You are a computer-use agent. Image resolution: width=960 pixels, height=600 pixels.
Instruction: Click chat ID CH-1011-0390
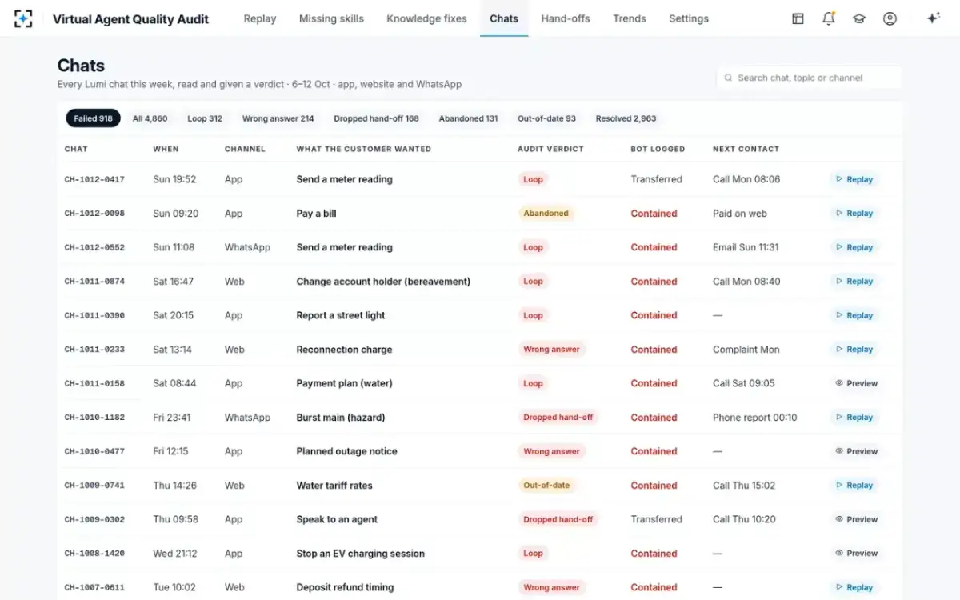tap(94, 316)
